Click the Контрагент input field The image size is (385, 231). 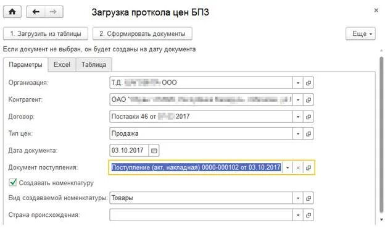coord(201,99)
